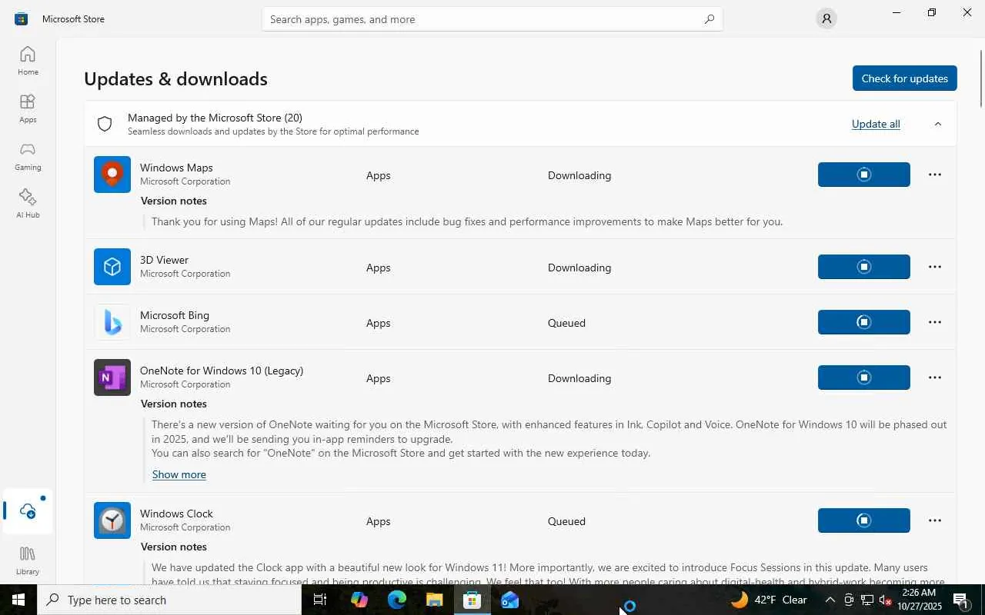This screenshot has width=985, height=615.
Task: Select the Windows Clock title text
Action: [176, 514]
